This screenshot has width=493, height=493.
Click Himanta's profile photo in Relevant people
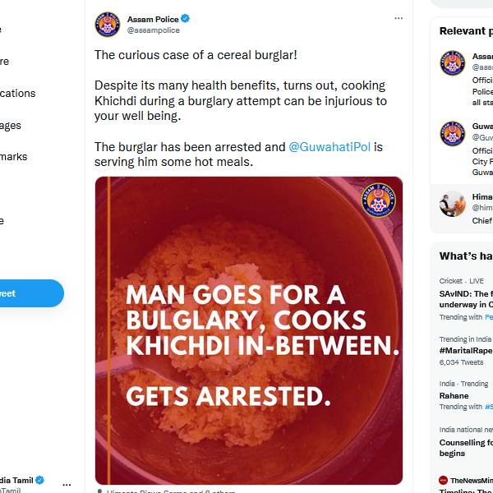[x=453, y=204]
